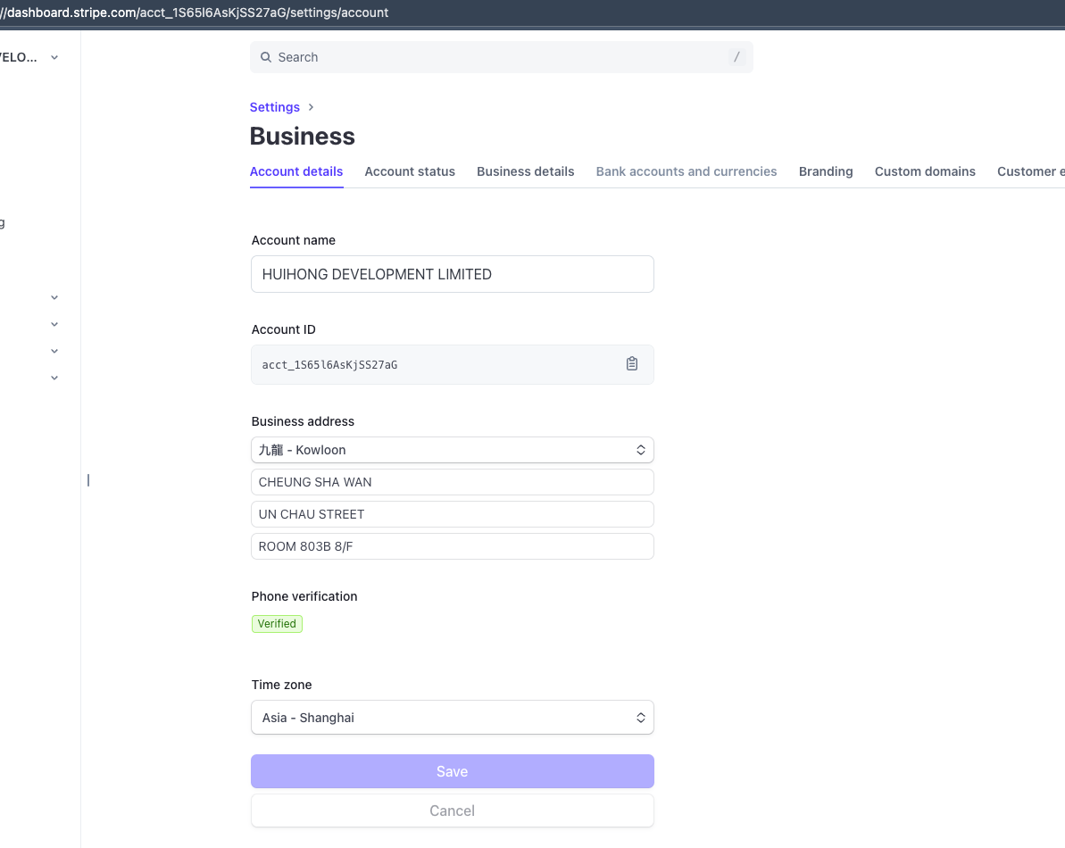Open the Kowloon district dropdown
This screenshot has height=848, width=1065.
[453, 450]
